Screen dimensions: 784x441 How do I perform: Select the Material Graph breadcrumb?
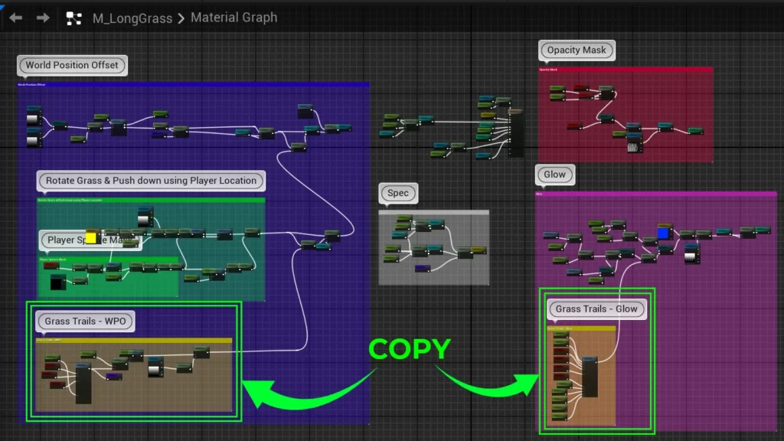point(234,18)
